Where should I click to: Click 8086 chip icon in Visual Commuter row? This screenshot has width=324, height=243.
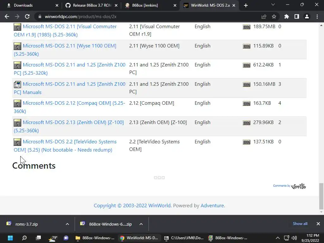click(246, 27)
